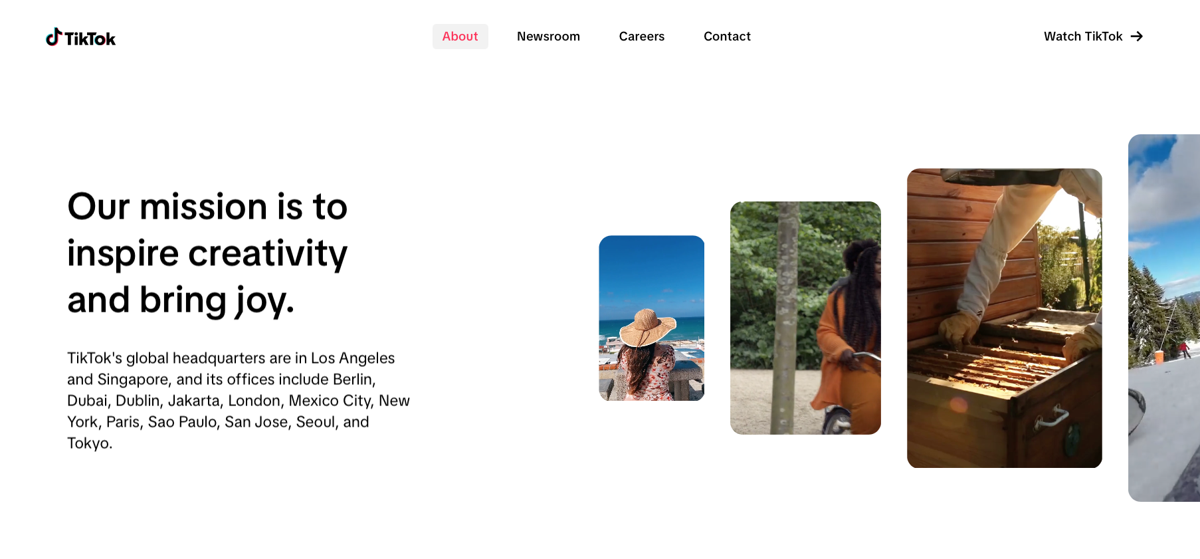Click the global headquarters paragraph's first line
Image resolution: width=1200 pixels, height=559 pixels.
231,358
